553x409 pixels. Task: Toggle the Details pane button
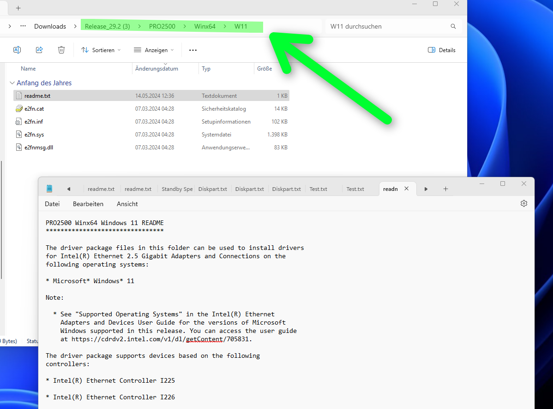[442, 50]
